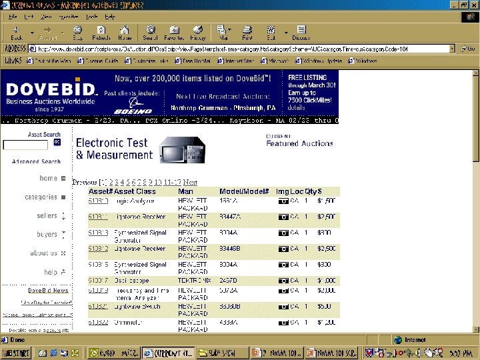The height and width of the screenshot is (360, 480).
Task: Click the volume icon in system tray
Action: point(419,353)
